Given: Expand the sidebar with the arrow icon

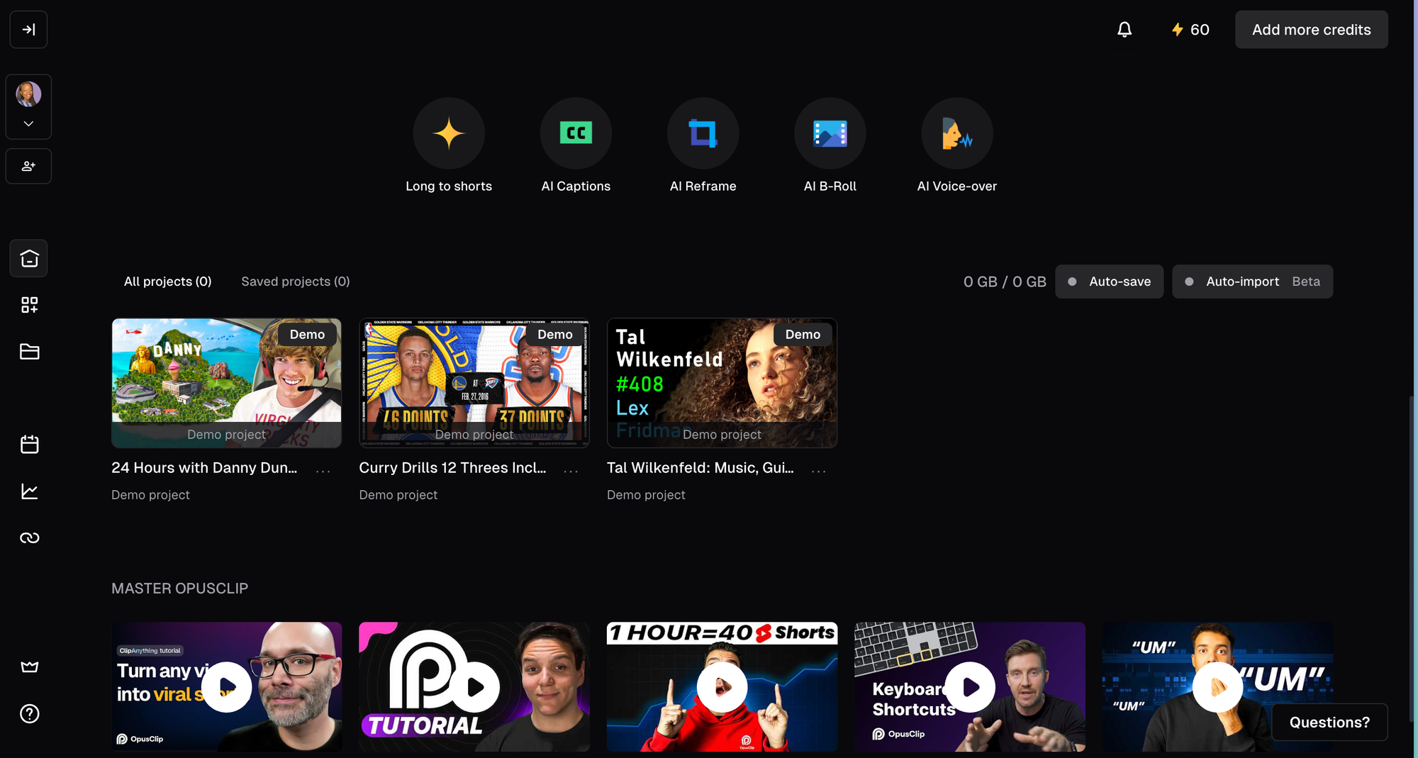Looking at the screenshot, I should pyautogui.click(x=28, y=30).
